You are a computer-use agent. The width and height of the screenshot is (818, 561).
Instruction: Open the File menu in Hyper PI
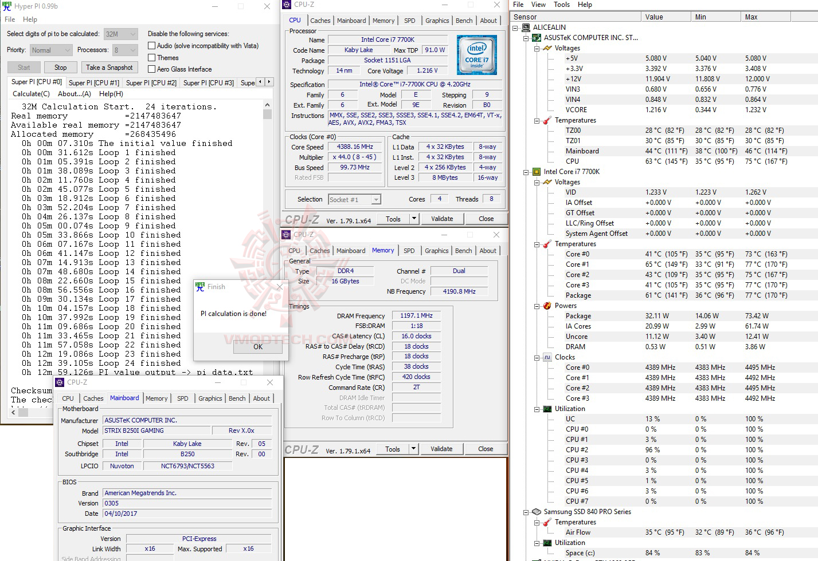[x=10, y=19]
